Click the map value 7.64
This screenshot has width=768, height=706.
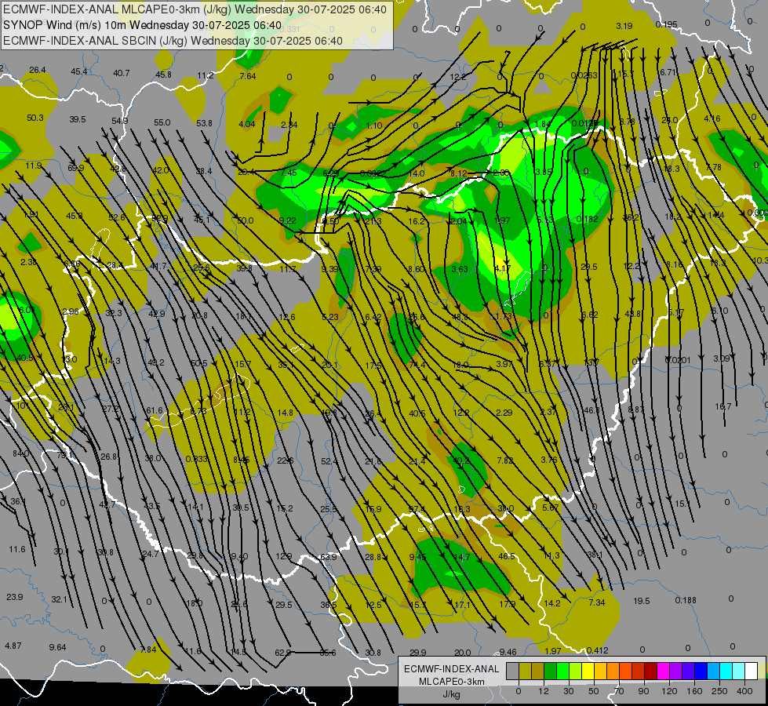click(x=248, y=76)
